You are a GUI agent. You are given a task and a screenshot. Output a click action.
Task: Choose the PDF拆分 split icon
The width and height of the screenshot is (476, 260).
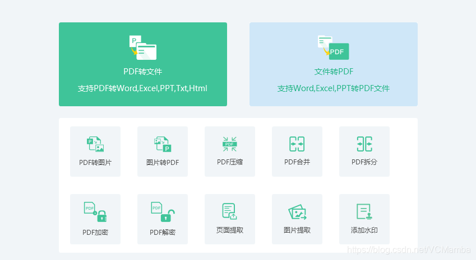tap(364, 144)
